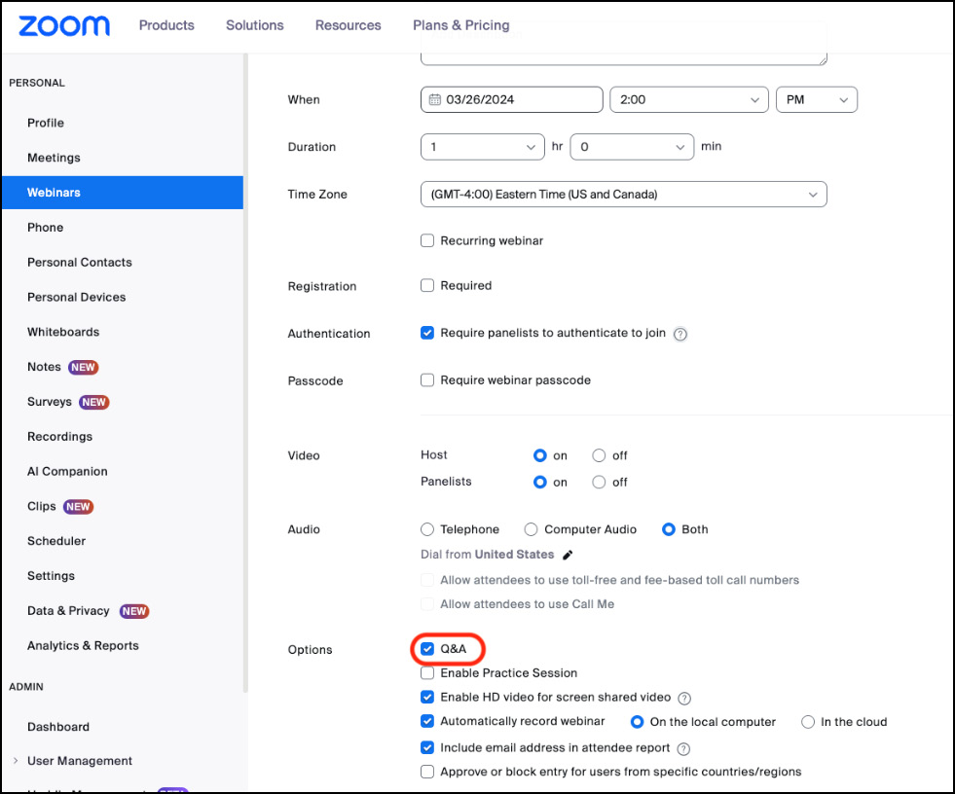Open Notes in sidebar
The image size is (955, 794).
pos(44,367)
